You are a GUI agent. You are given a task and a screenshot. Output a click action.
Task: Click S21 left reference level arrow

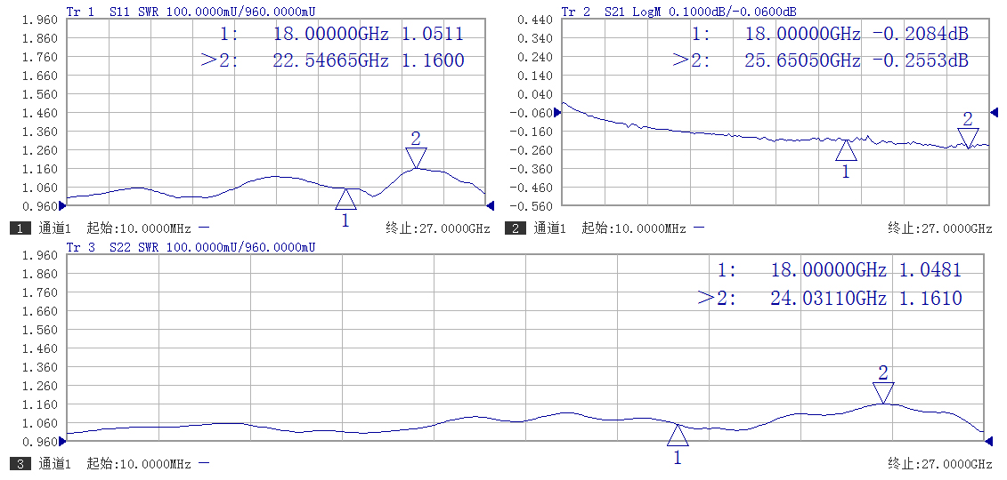(557, 112)
